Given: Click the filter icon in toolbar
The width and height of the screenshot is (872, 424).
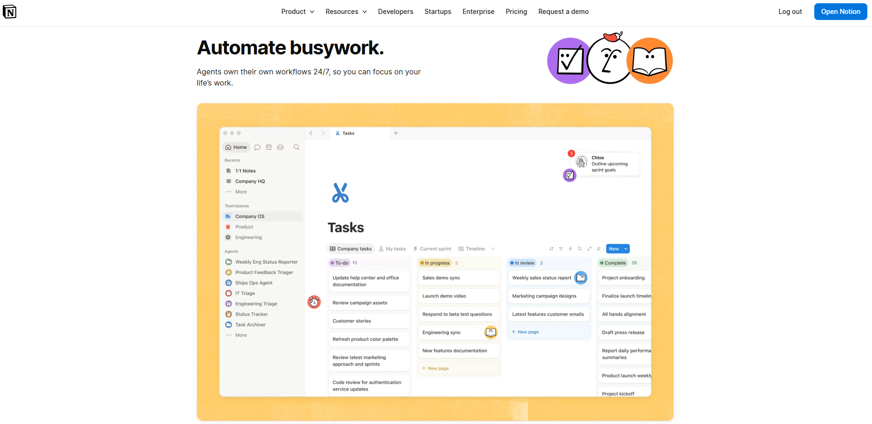Looking at the screenshot, I should (x=561, y=249).
